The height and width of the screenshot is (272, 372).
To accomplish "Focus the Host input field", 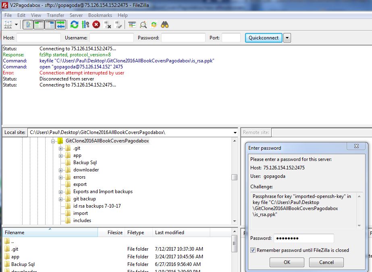I will point(39,38).
